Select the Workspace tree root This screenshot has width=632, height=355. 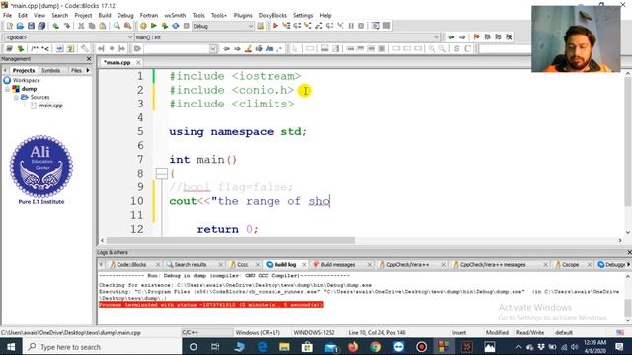[x=27, y=80]
